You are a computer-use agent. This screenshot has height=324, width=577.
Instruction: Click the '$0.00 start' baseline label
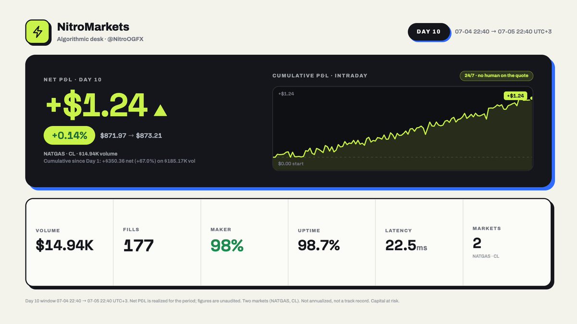(x=291, y=164)
